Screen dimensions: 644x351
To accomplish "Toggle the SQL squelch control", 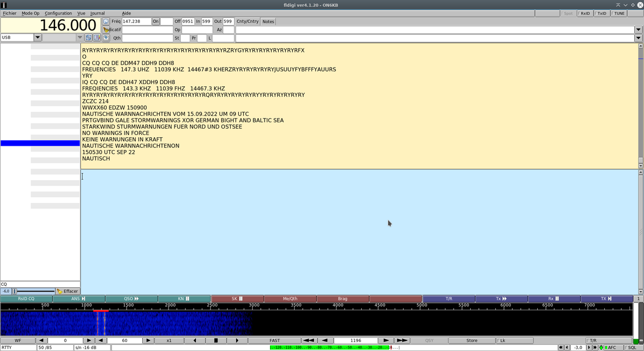I will pos(633,347).
